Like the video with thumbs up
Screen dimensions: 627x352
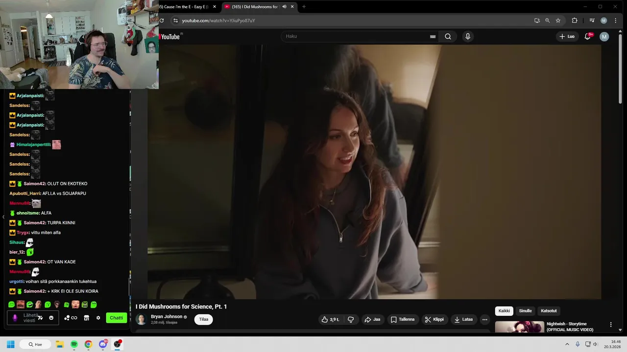click(x=331, y=320)
